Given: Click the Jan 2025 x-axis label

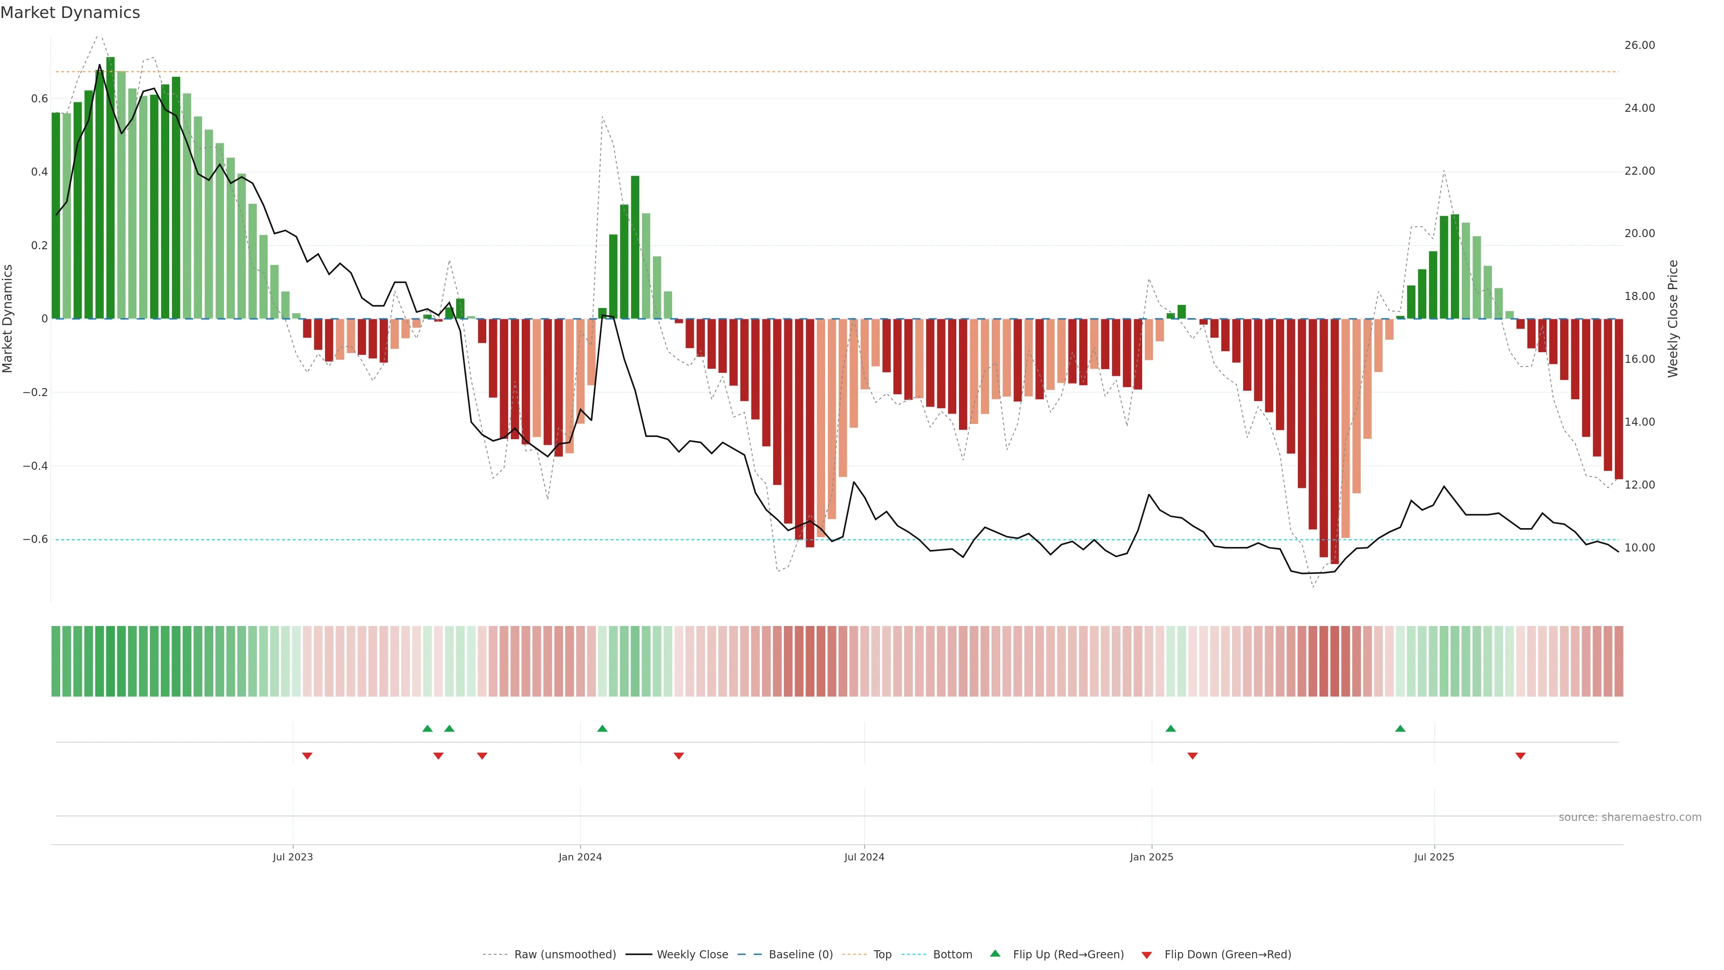Looking at the screenshot, I should [x=1151, y=857].
